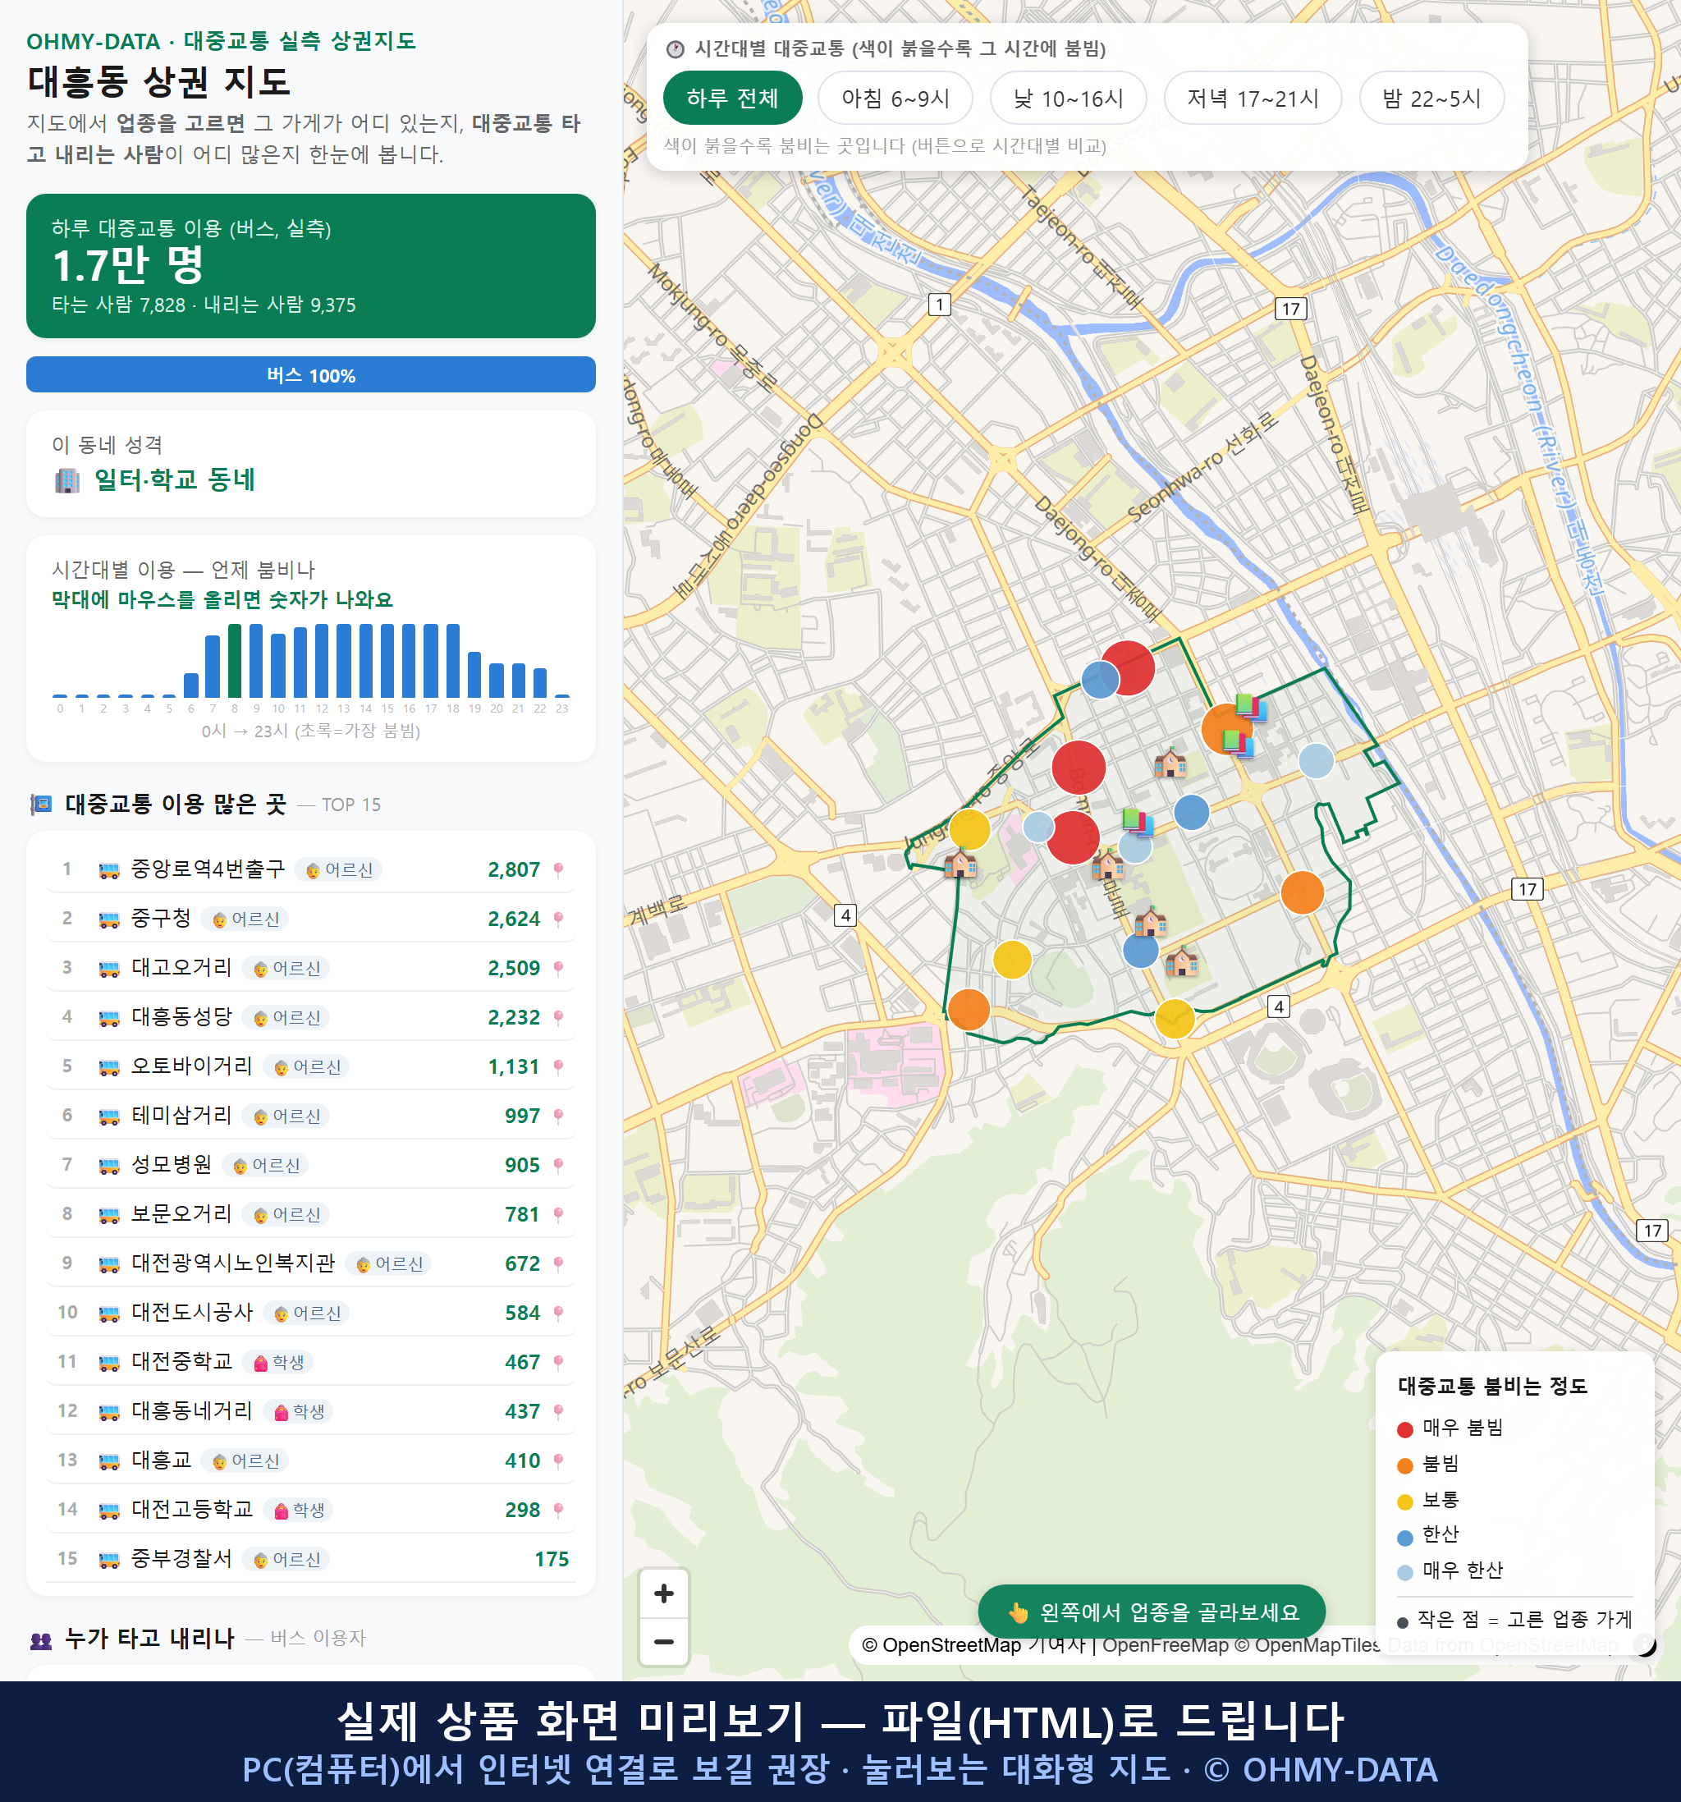
Task: Select the 대전도시공사 list row
Action: tap(311, 1314)
